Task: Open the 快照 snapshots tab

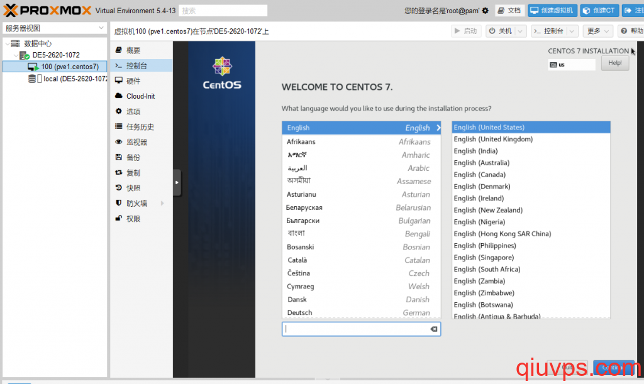Action: click(142, 188)
